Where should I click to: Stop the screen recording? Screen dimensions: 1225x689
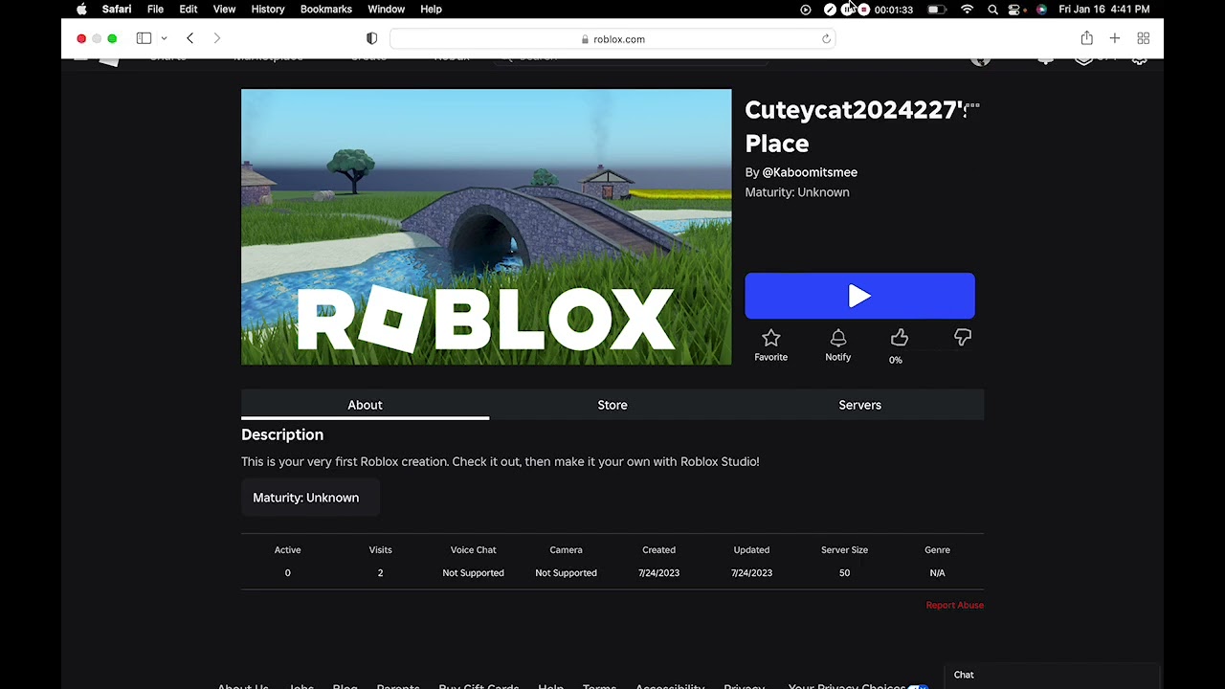(864, 10)
